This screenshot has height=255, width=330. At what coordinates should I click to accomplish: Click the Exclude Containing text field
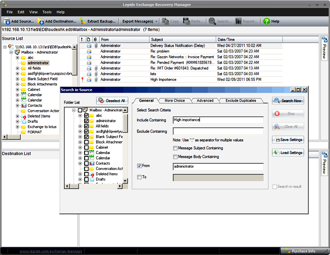(x=218, y=131)
